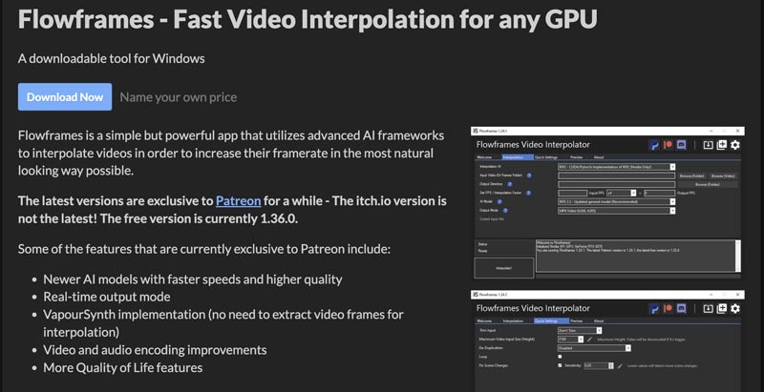Open the AI Model dropdown
764x392 pixels.
coord(616,201)
